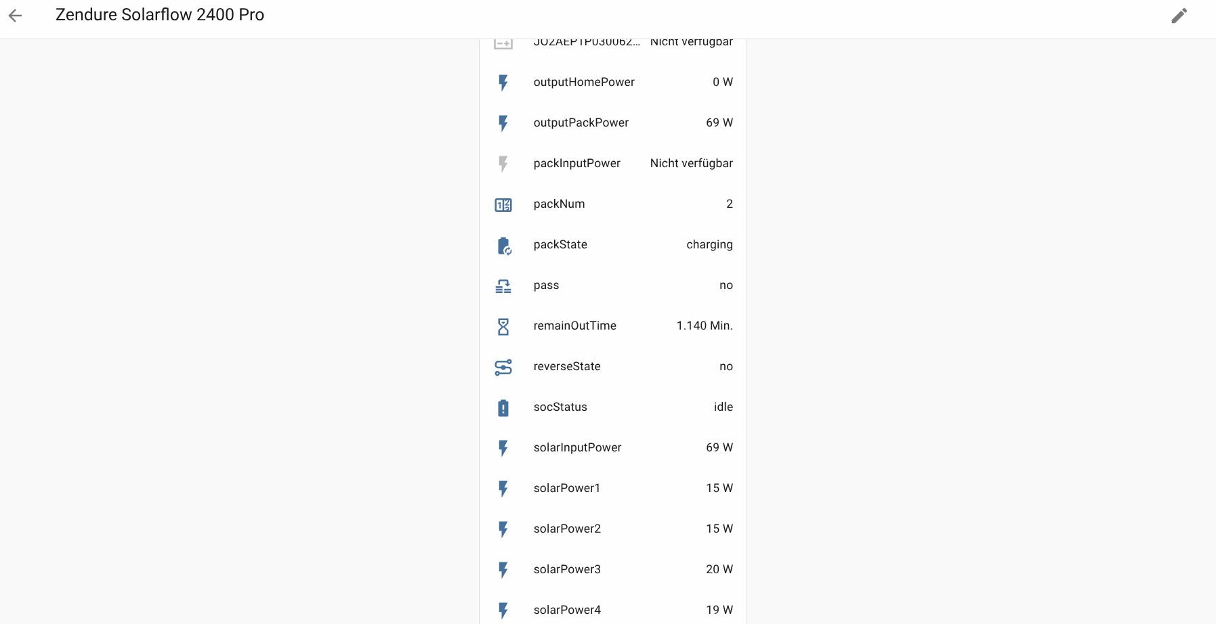The width and height of the screenshot is (1216, 624).
Task: Click the packState battery charging icon
Action: coord(503,245)
